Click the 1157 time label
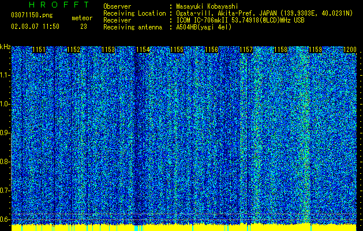Viewport: 363px width, 231px height. coord(246,50)
